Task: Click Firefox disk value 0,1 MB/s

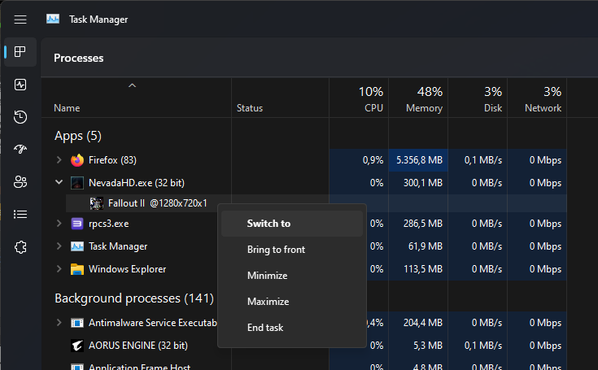Action: point(482,160)
